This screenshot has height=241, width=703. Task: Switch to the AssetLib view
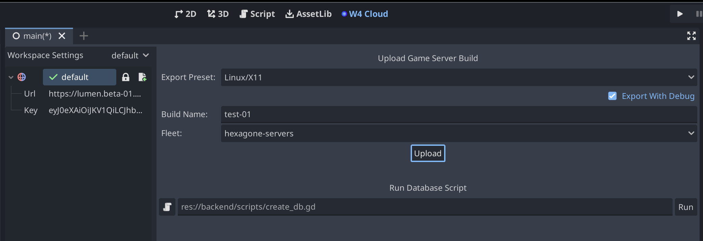coord(308,14)
